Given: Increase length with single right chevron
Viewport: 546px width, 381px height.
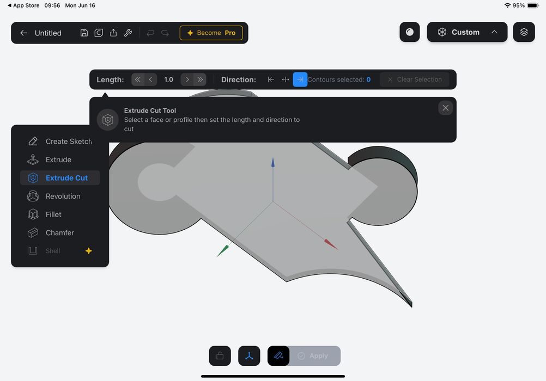Looking at the screenshot, I should pyautogui.click(x=187, y=79).
